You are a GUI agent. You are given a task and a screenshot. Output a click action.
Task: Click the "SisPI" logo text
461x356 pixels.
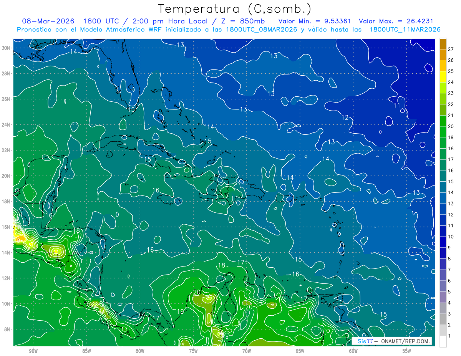coord(365,341)
